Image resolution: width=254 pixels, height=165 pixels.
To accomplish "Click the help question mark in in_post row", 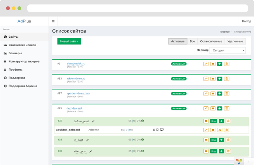I will coord(142,140).
